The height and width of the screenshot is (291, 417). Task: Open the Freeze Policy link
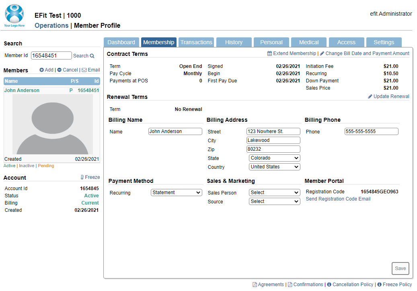[x=397, y=285]
